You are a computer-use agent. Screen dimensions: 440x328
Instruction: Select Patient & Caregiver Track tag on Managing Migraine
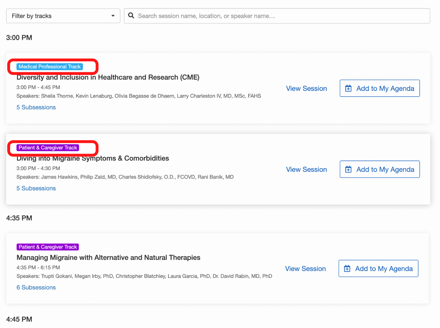pyautogui.click(x=48, y=247)
